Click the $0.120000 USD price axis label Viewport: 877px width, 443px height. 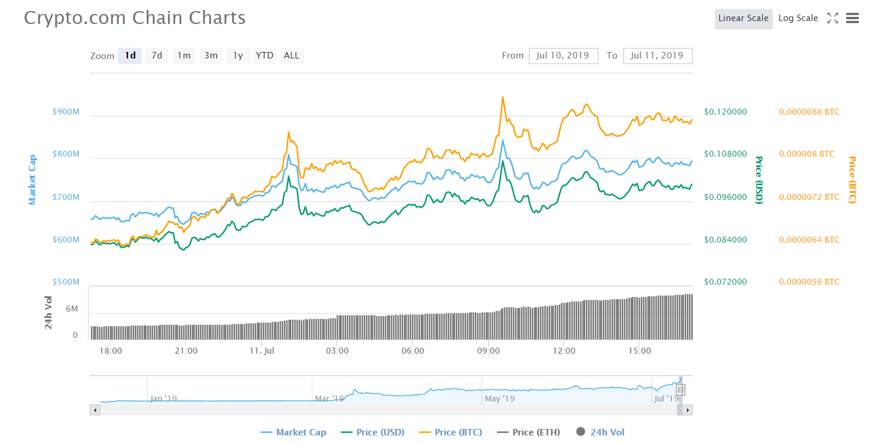click(726, 112)
